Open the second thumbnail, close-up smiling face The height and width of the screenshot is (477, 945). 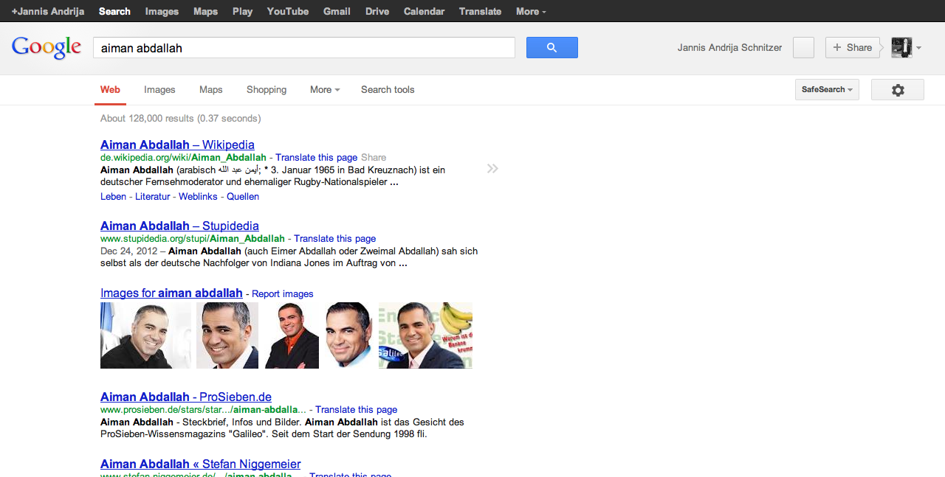point(227,335)
